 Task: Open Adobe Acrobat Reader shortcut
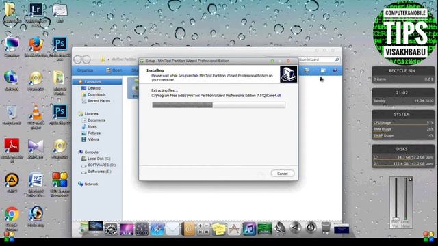pos(12,146)
